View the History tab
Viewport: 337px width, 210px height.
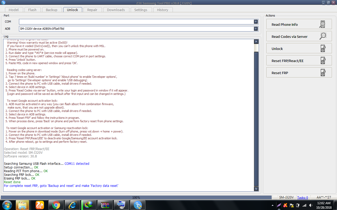[163, 10]
